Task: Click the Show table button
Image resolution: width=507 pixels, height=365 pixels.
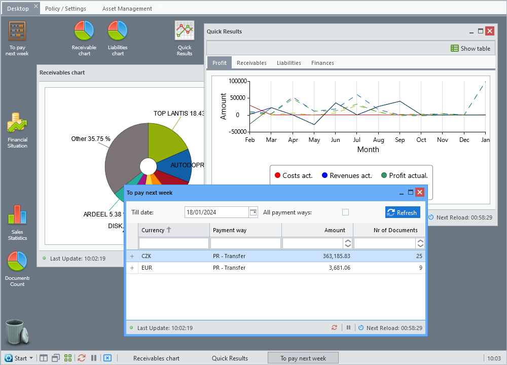Action: [470, 49]
